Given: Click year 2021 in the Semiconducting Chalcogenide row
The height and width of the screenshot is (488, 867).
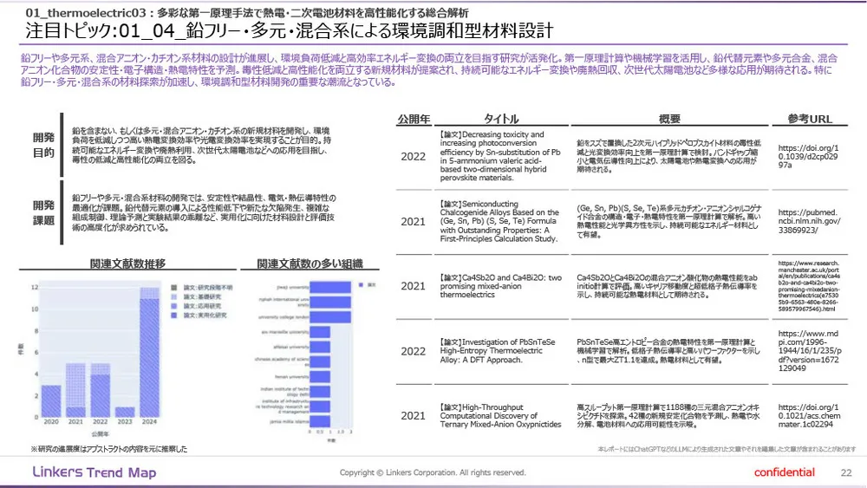Looking at the screenshot, I should pyautogui.click(x=413, y=222).
